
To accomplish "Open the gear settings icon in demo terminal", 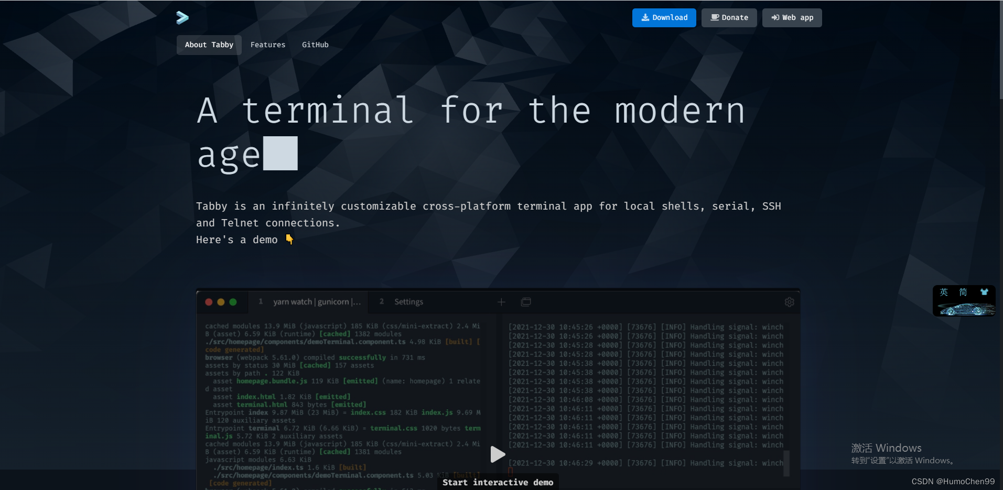I will click(x=789, y=302).
